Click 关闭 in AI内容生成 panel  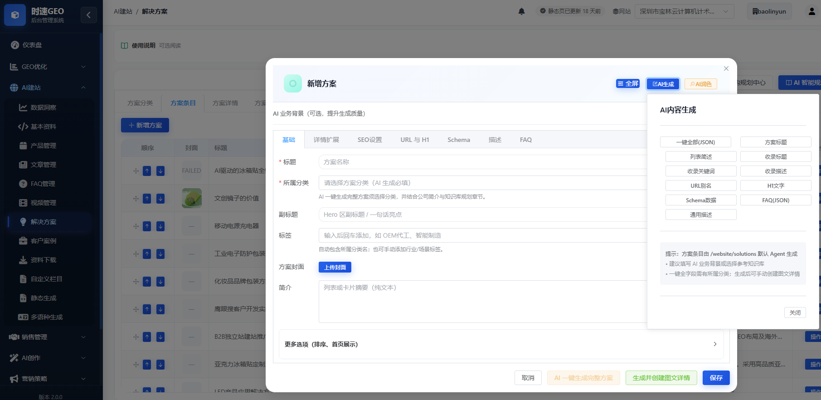795,312
